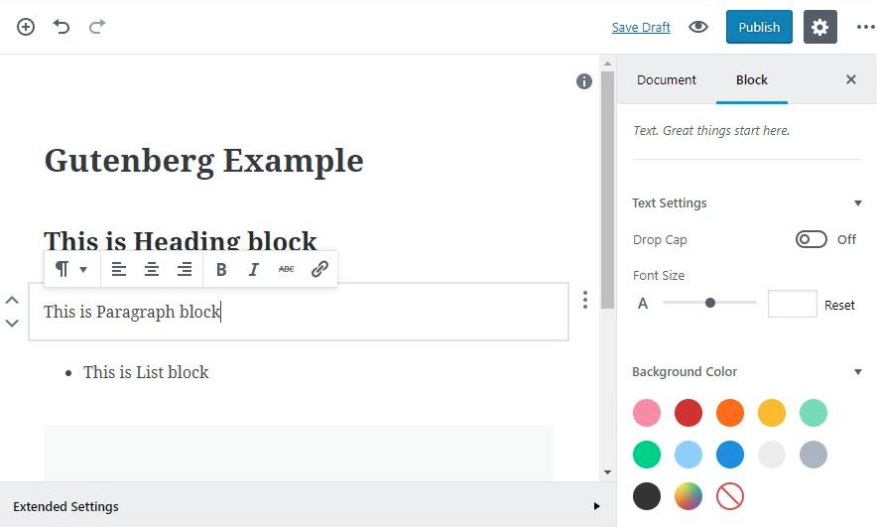The width and height of the screenshot is (877, 527).
Task: Switch to the Document tab
Action: [666, 80]
